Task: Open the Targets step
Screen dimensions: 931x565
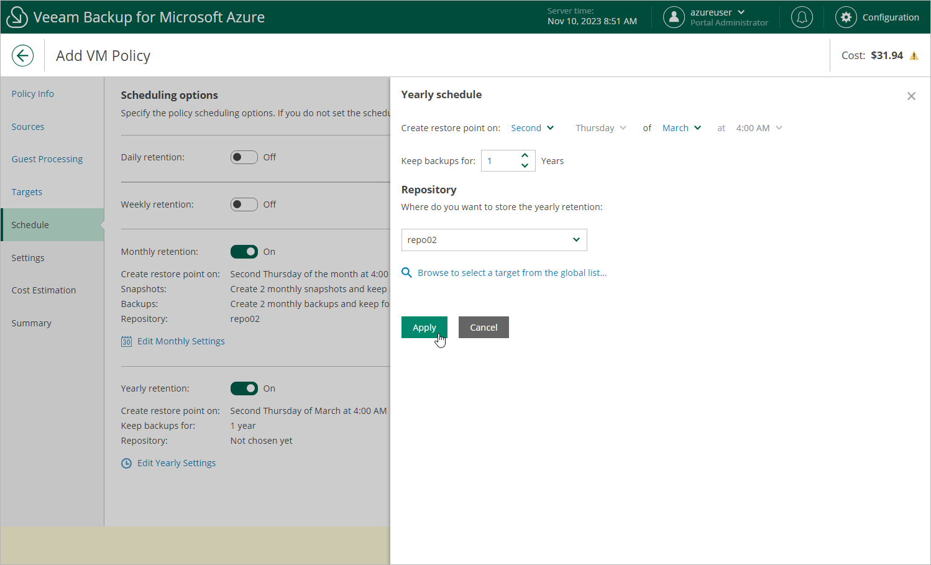Action: (27, 192)
